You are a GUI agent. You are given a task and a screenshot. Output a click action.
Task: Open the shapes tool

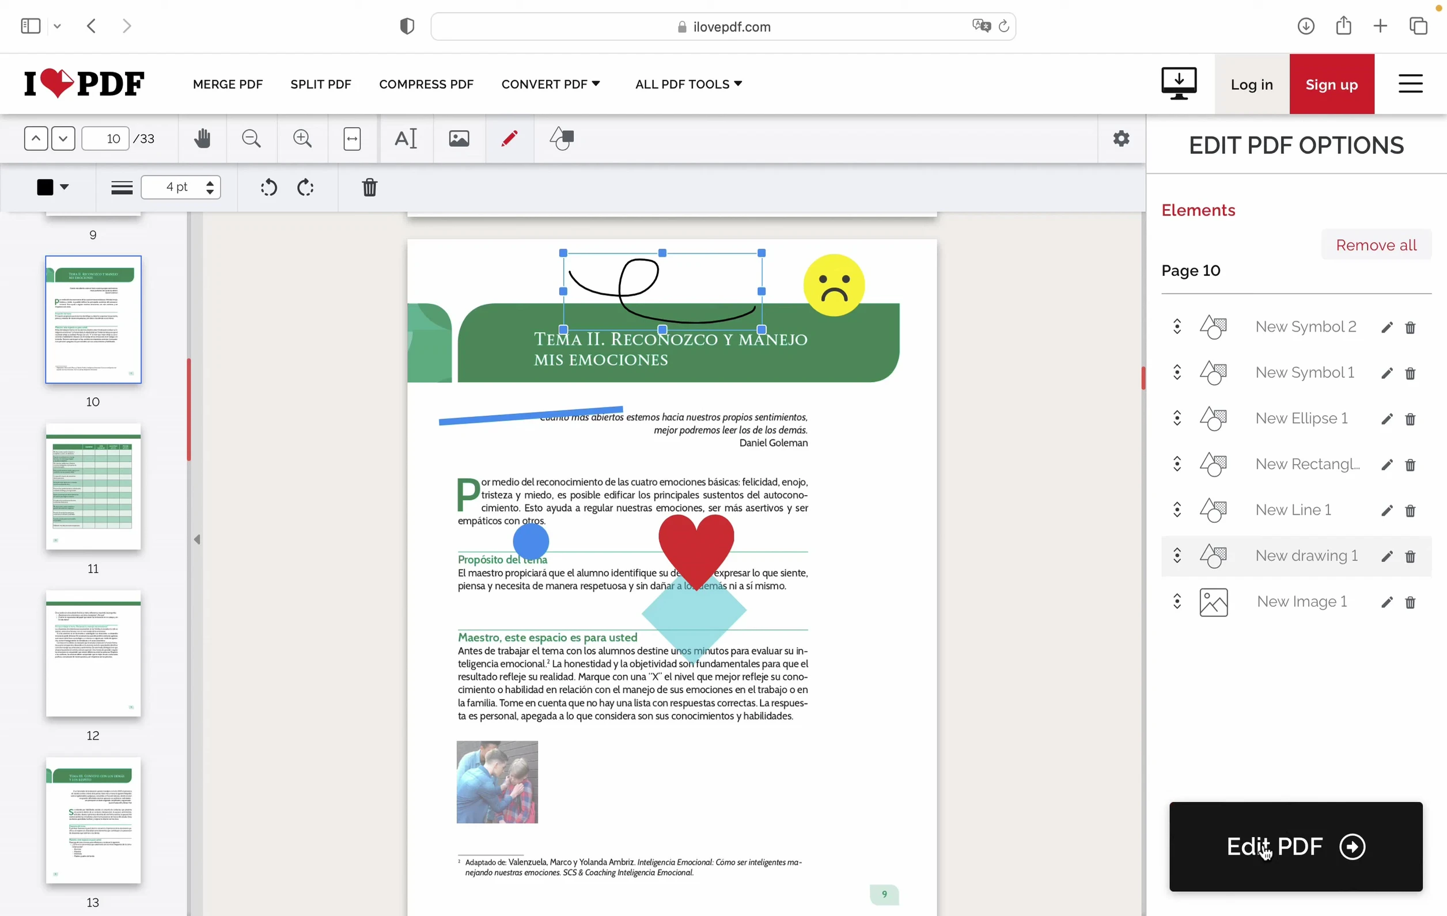562,139
